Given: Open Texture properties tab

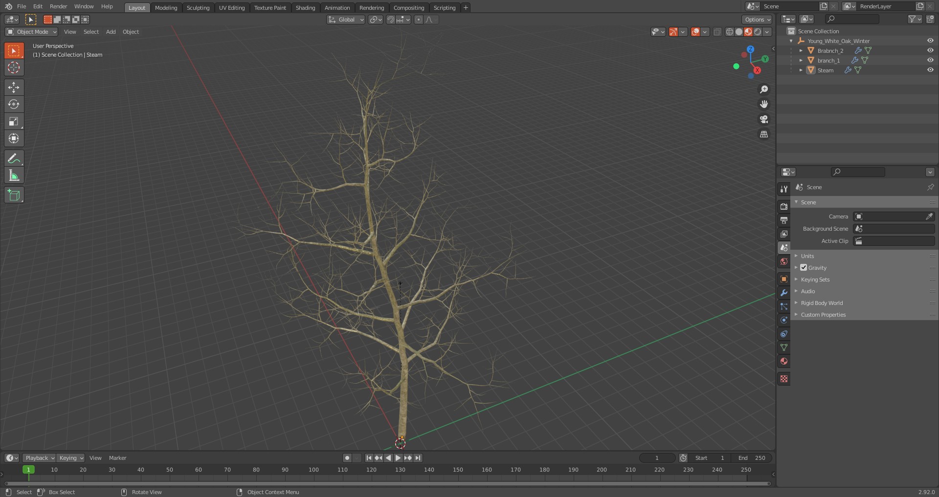Looking at the screenshot, I should click(784, 379).
